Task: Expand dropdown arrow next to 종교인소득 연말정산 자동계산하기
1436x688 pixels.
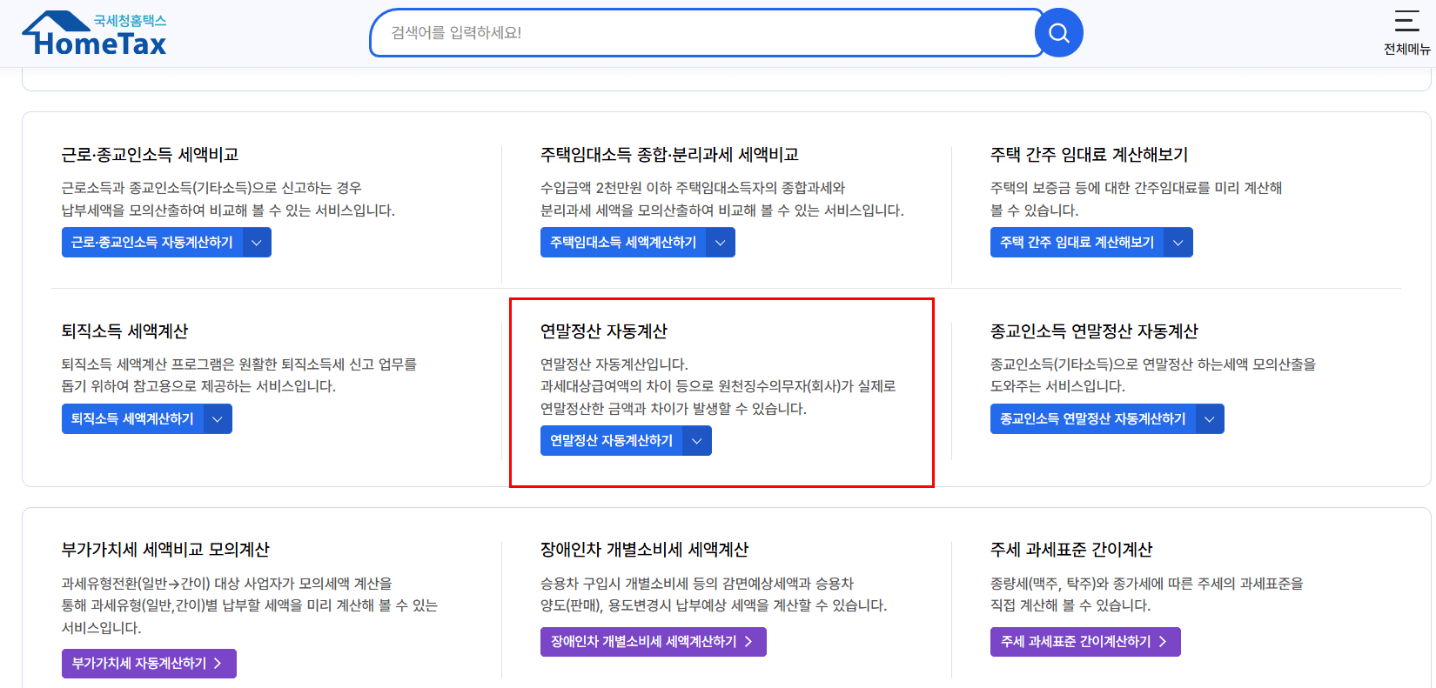Action: (1210, 419)
